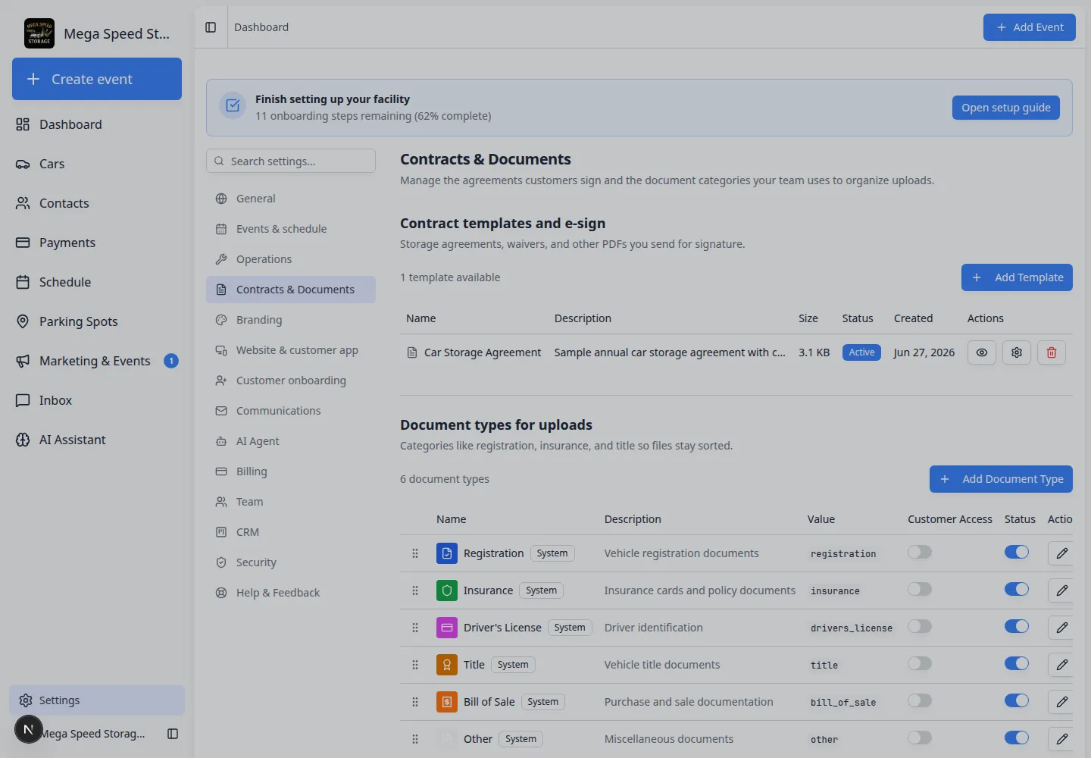Image resolution: width=1091 pixels, height=758 pixels.
Task: Click drag handle on Registration row
Action: point(415,553)
